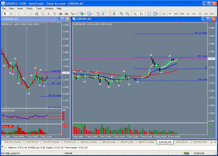The width and height of the screenshot is (218, 156).
Task: Select the M5 timeframe button
Action: 170,14
